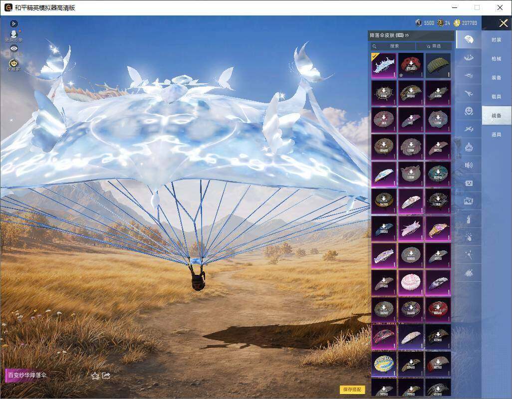
Task: Select the olive green default parachute
Action: 438,65
